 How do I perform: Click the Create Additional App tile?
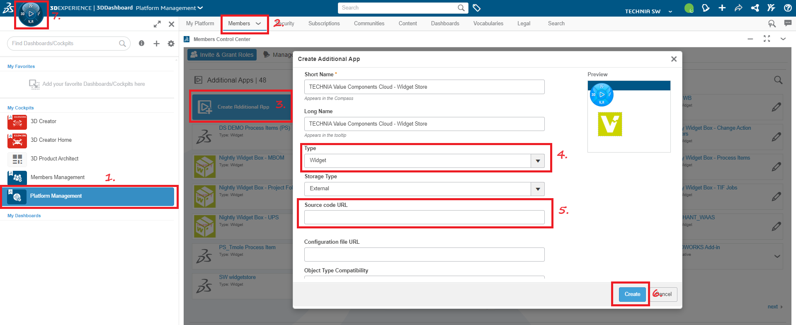(241, 107)
